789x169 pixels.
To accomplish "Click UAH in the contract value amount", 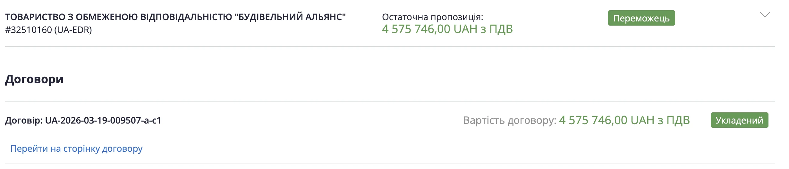I will click(642, 120).
